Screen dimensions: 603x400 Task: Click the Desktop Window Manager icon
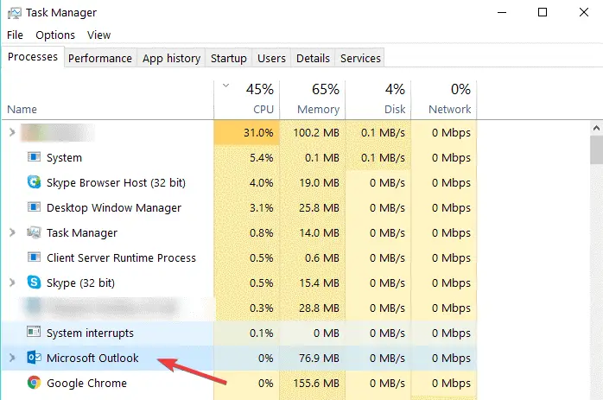(34, 207)
